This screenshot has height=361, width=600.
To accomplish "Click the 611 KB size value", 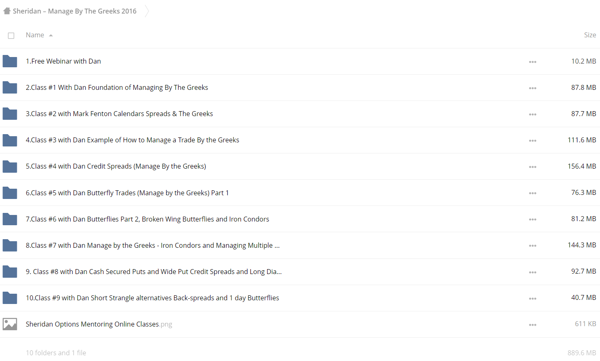I will pos(586,324).
